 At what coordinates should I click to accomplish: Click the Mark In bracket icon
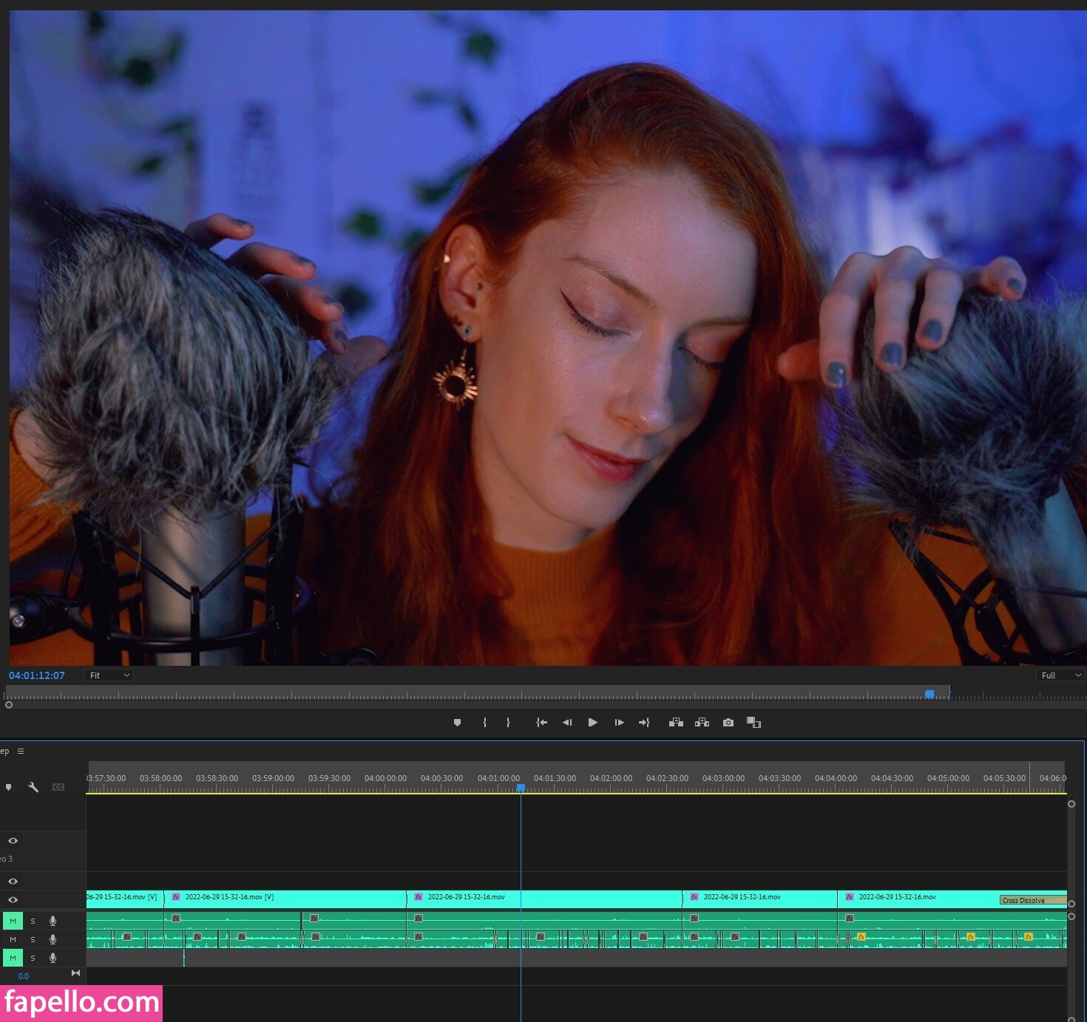point(484,722)
